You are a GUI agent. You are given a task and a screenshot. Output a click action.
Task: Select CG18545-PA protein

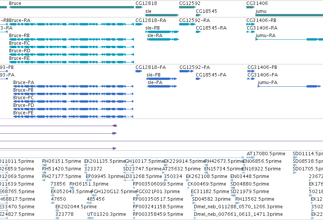tap(198, 79)
